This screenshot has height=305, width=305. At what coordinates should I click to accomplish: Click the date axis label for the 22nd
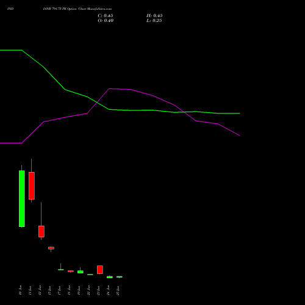coord(88,290)
